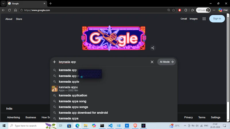Open File Explorer from the taskbar

(x=85, y=126)
